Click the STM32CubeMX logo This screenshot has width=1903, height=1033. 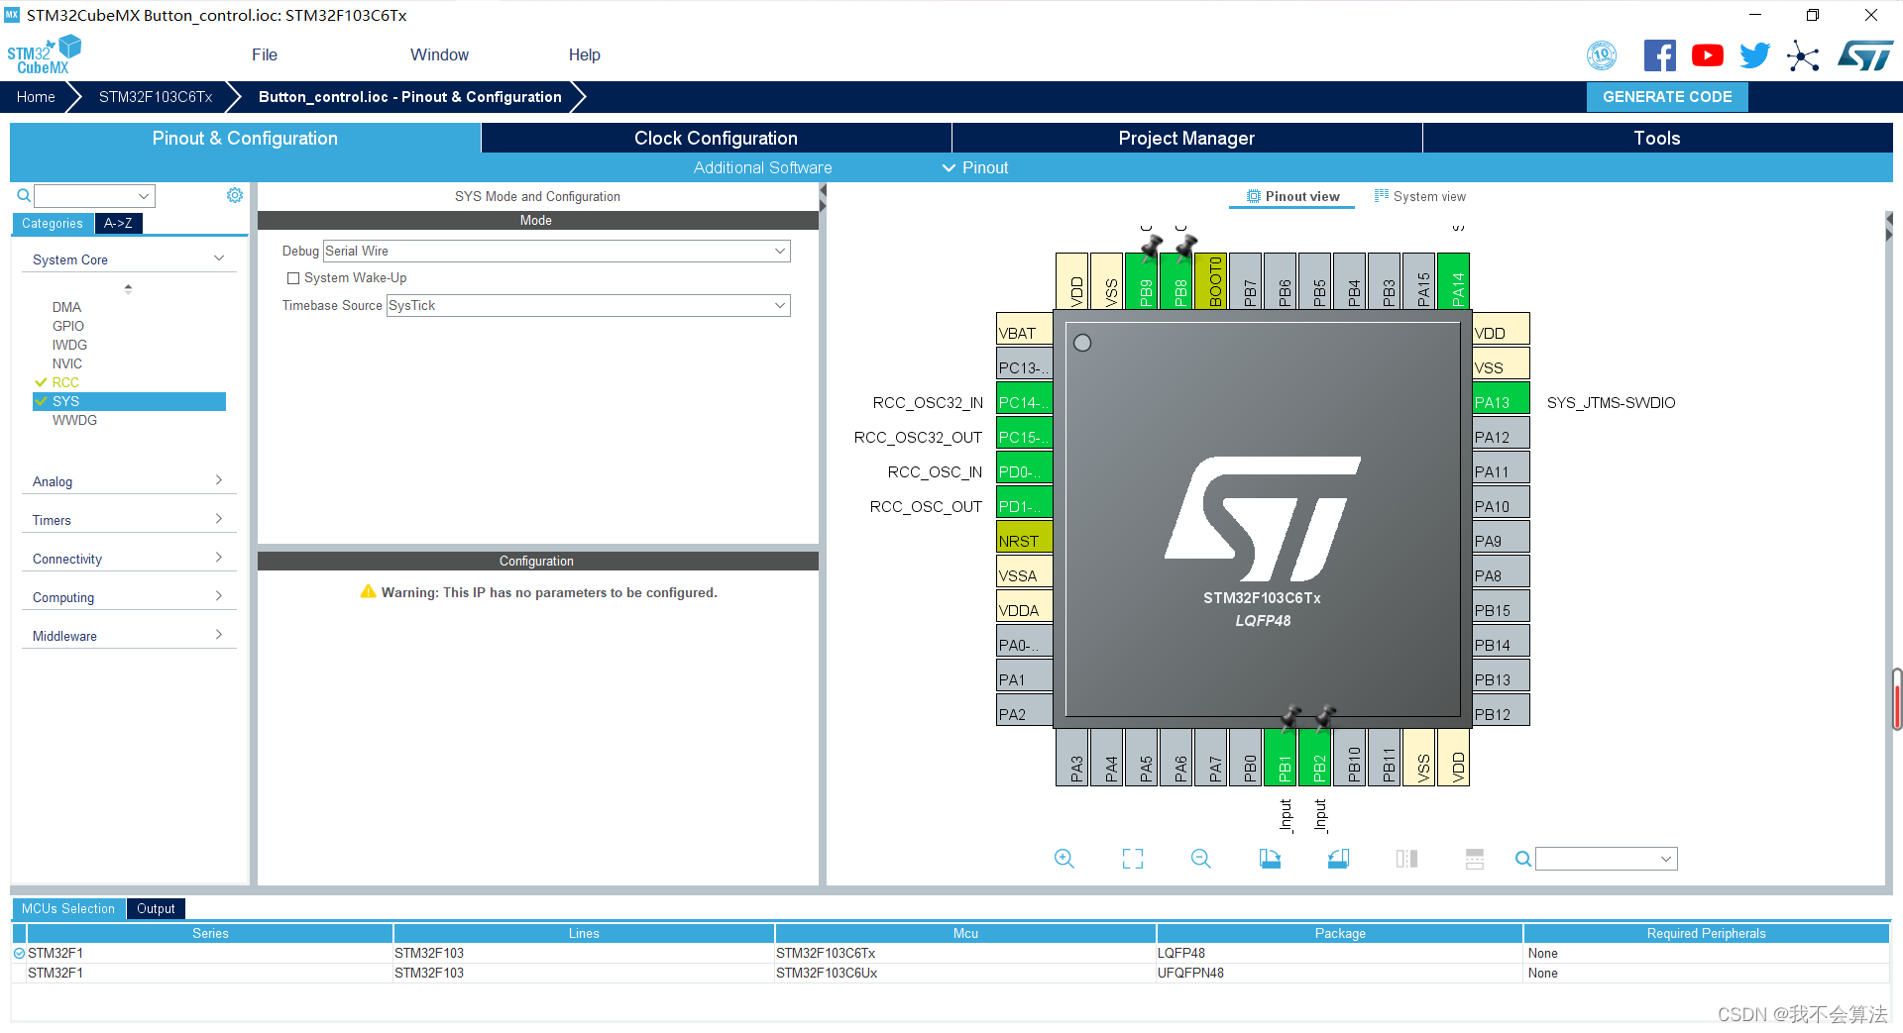(44, 55)
